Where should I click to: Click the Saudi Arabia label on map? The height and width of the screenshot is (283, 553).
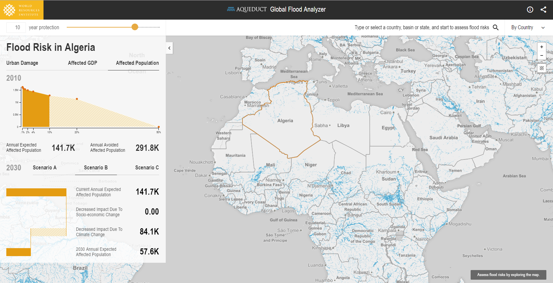[x=443, y=138]
